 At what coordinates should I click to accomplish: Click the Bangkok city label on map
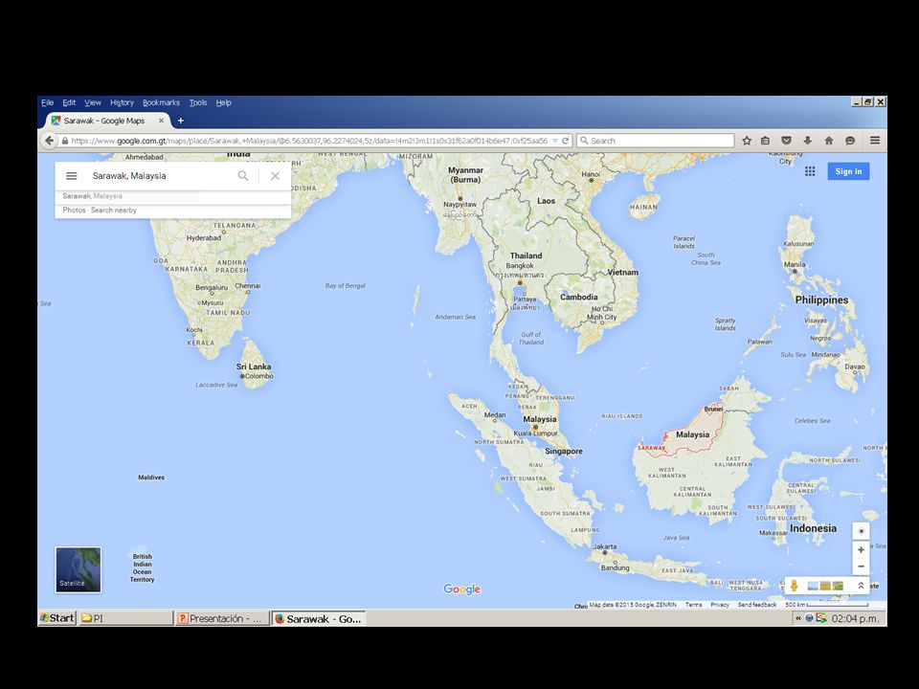click(520, 265)
